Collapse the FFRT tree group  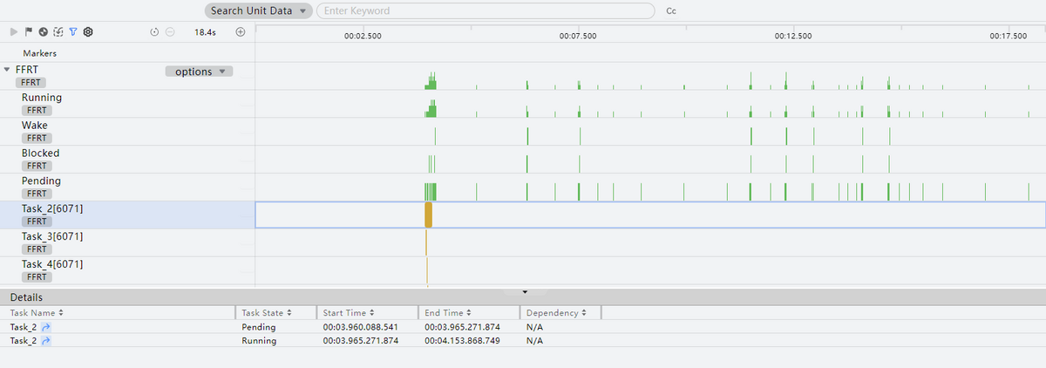click(x=8, y=70)
